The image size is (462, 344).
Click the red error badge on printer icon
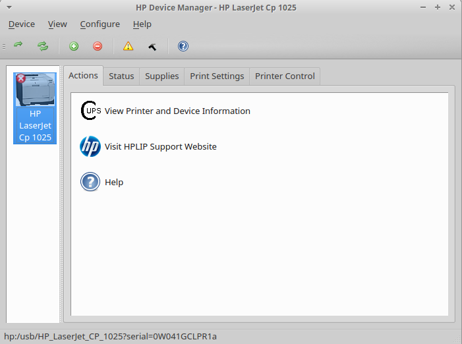point(21,78)
